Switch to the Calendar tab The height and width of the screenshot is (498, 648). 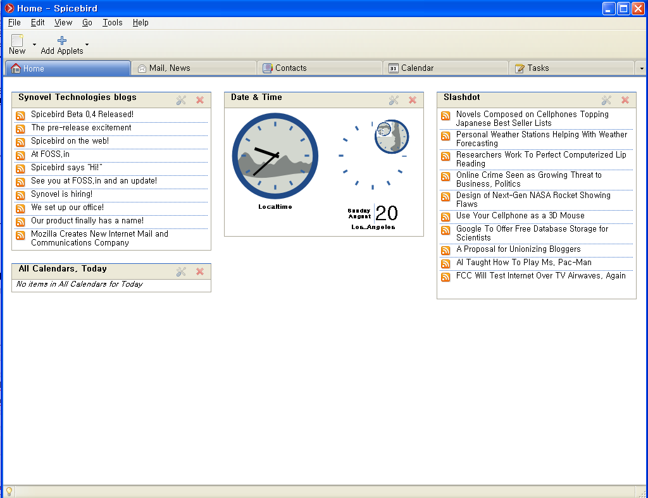tap(446, 68)
